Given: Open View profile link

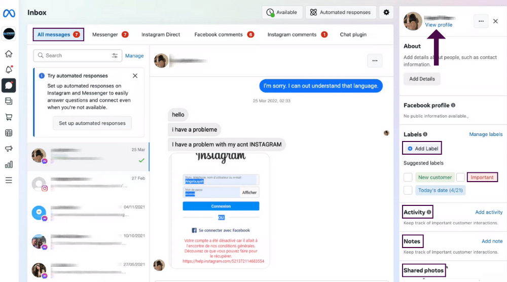Looking at the screenshot, I should click(439, 25).
